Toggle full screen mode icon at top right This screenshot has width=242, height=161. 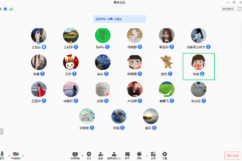click(239, 9)
